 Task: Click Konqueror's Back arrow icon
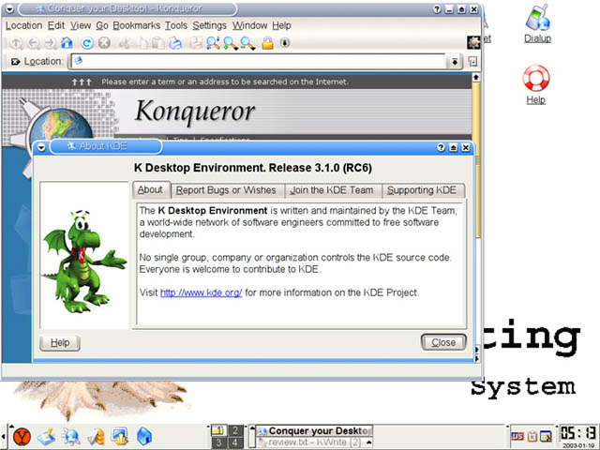click(34, 43)
